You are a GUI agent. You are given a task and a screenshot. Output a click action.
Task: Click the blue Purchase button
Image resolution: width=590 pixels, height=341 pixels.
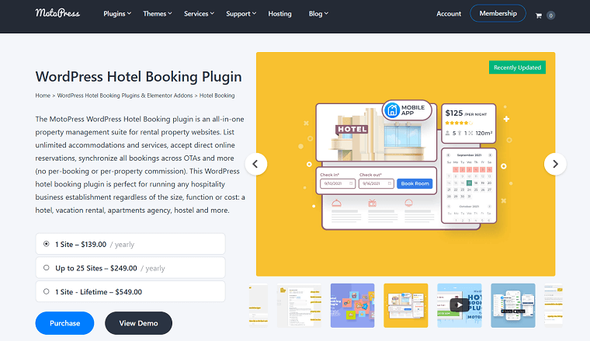[x=64, y=323]
